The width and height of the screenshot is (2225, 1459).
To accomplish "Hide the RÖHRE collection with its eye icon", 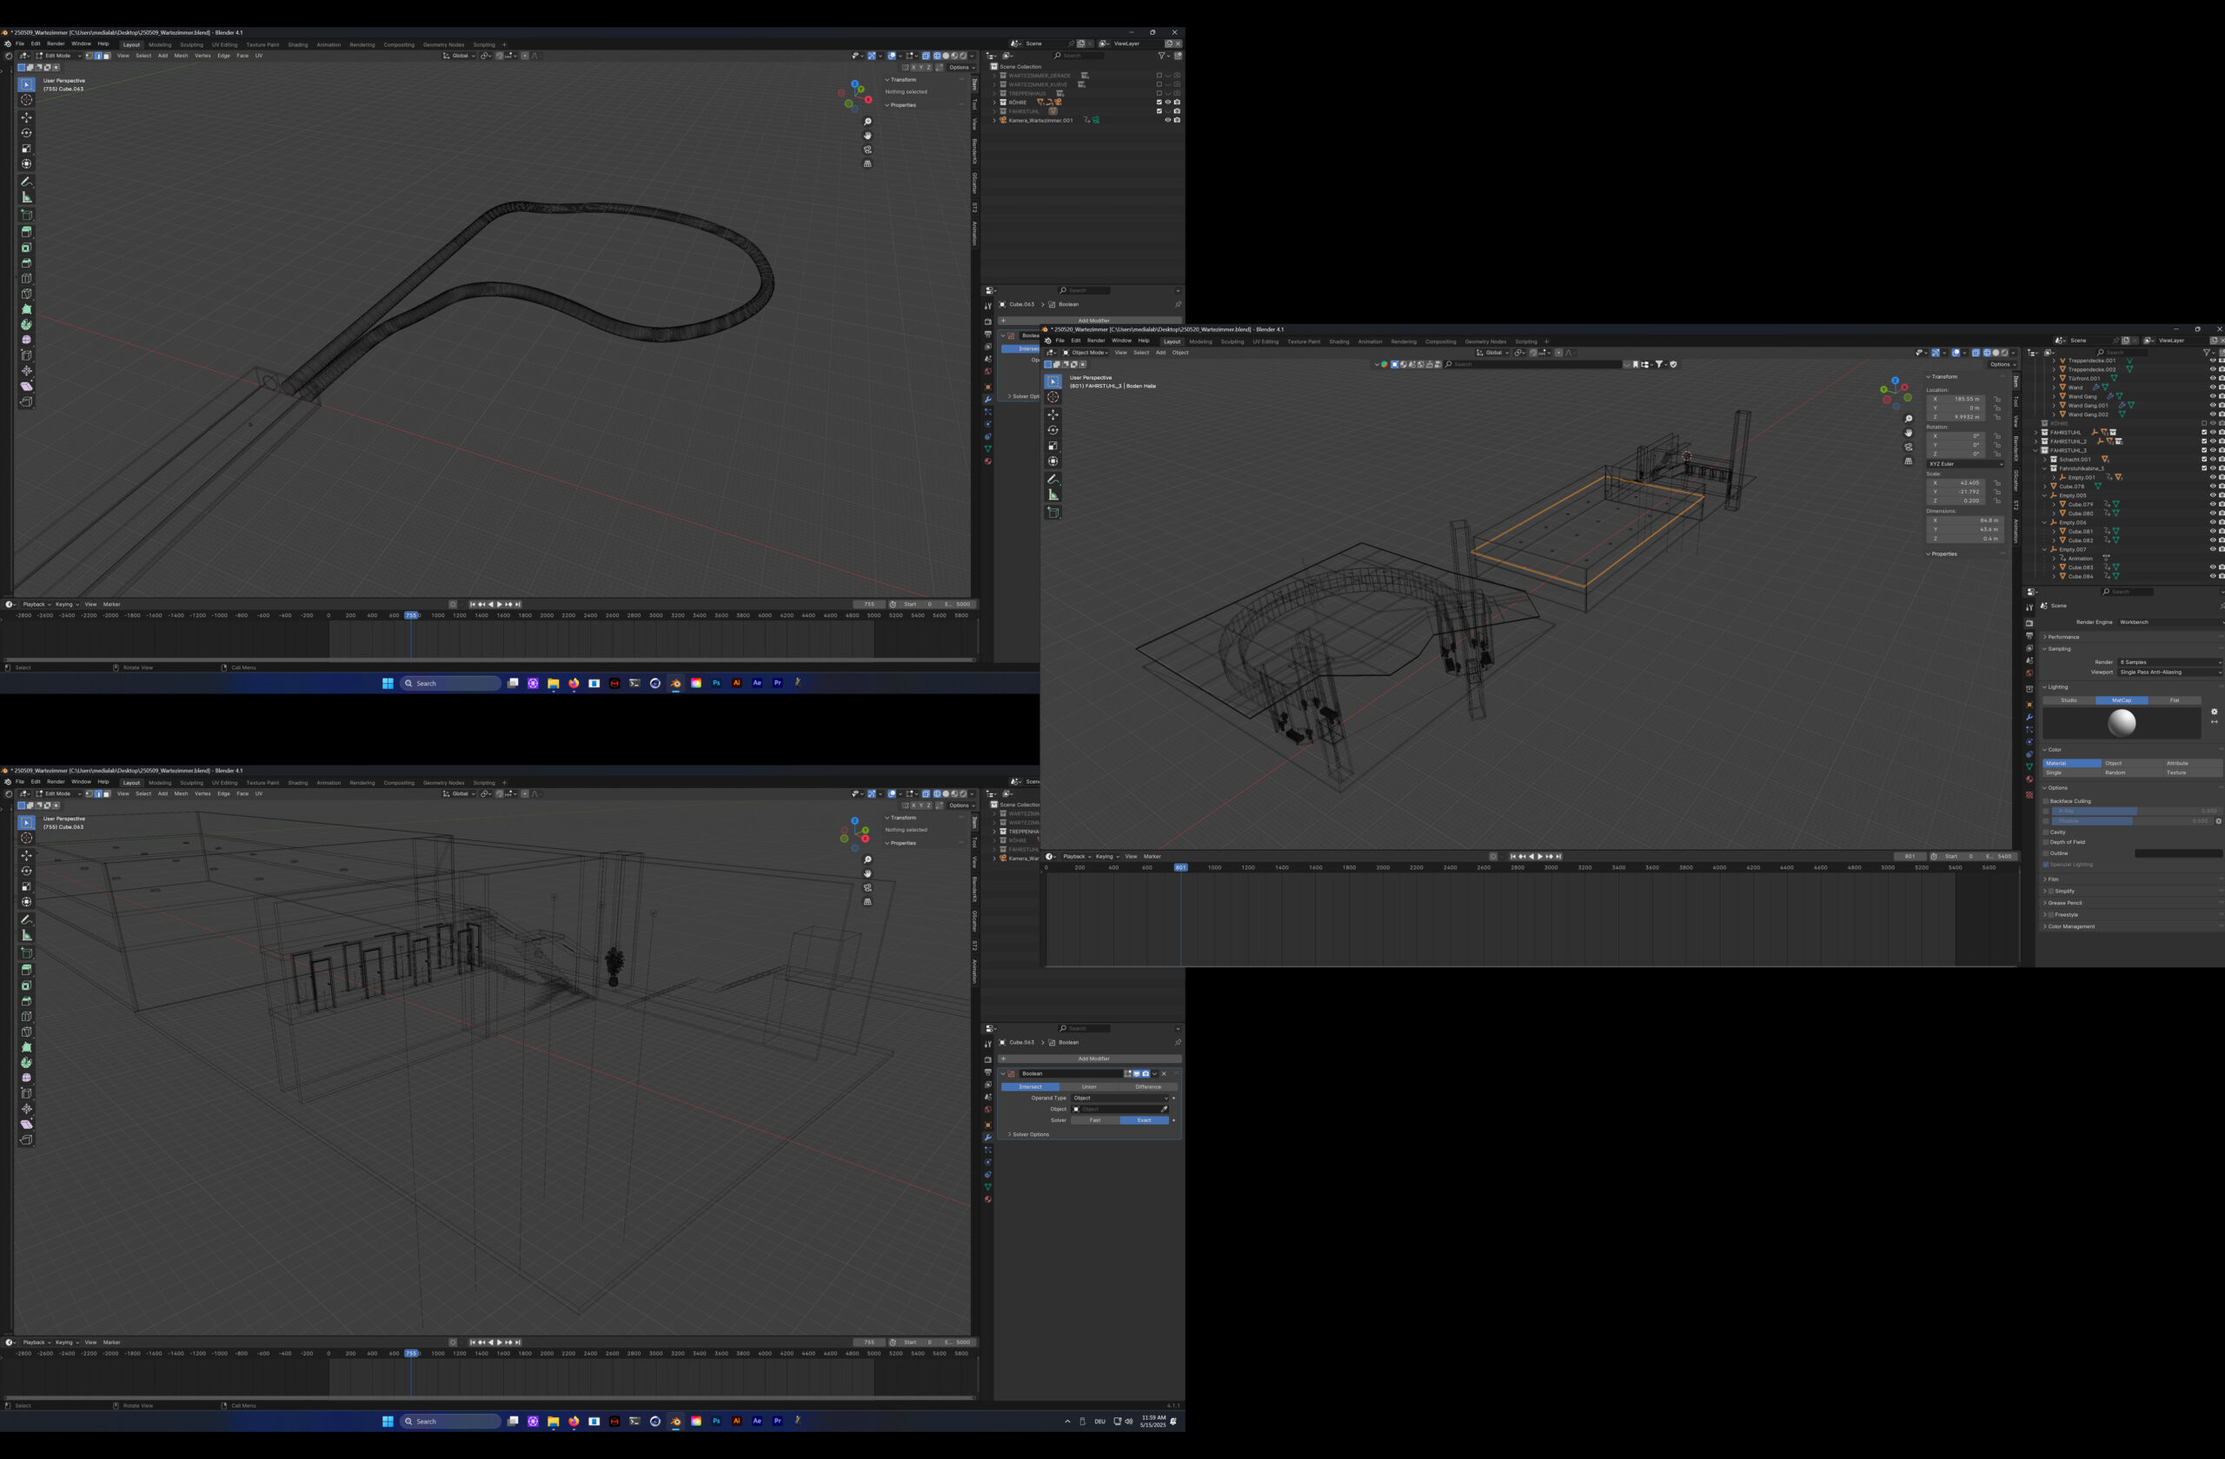I will 1167,103.
